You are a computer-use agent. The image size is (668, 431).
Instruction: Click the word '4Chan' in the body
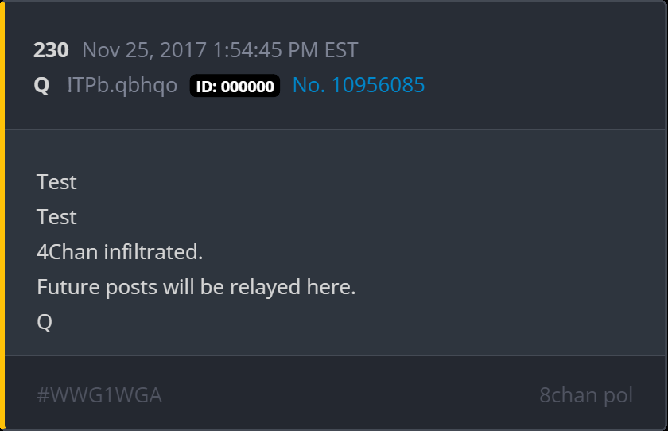(68, 252)
